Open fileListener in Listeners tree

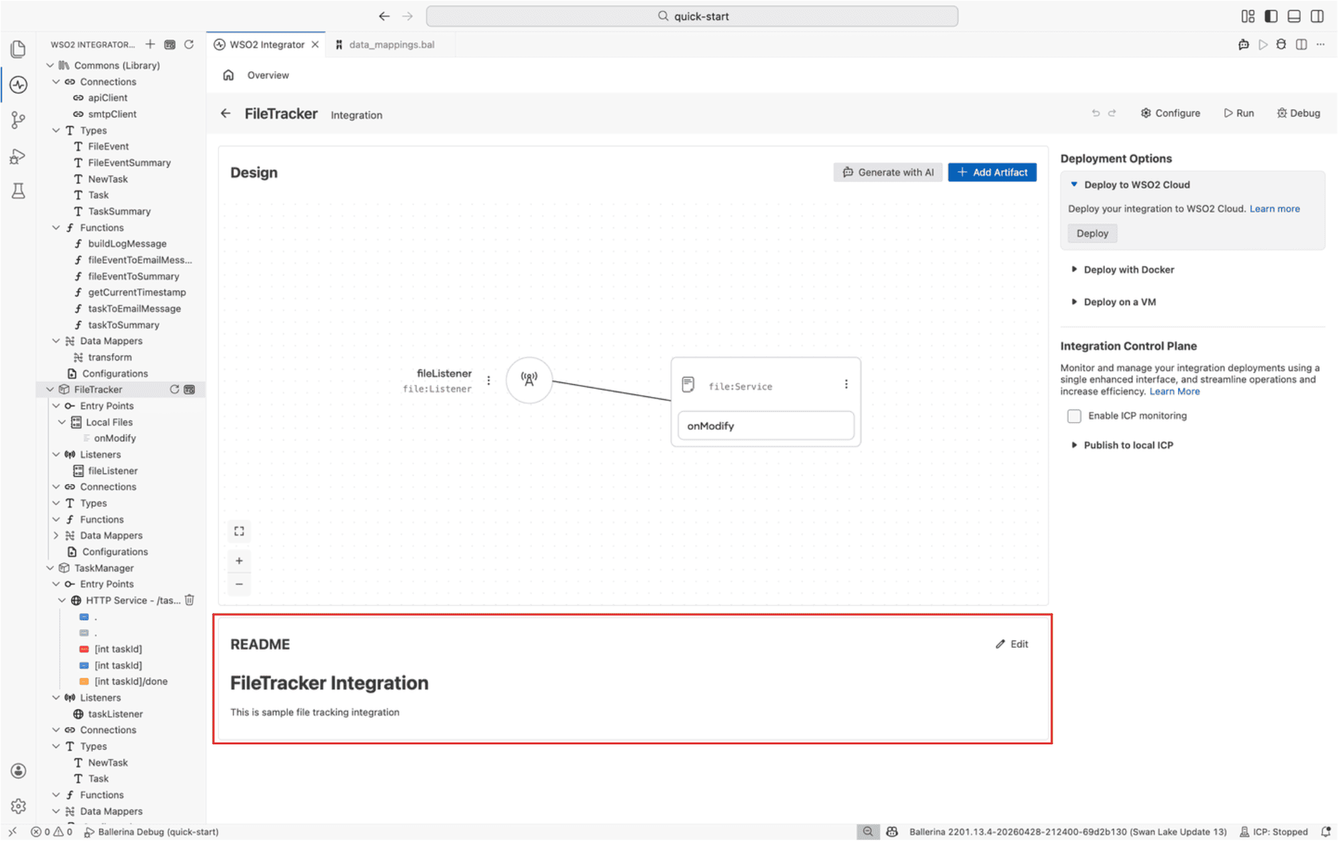[x=113, y=471]
